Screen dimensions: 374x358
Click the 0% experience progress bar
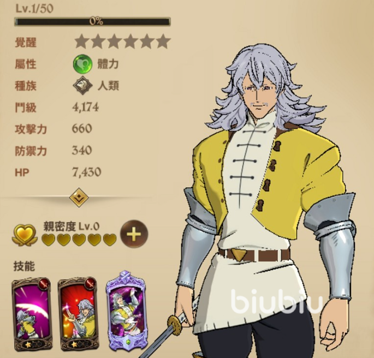pos(92,21)
